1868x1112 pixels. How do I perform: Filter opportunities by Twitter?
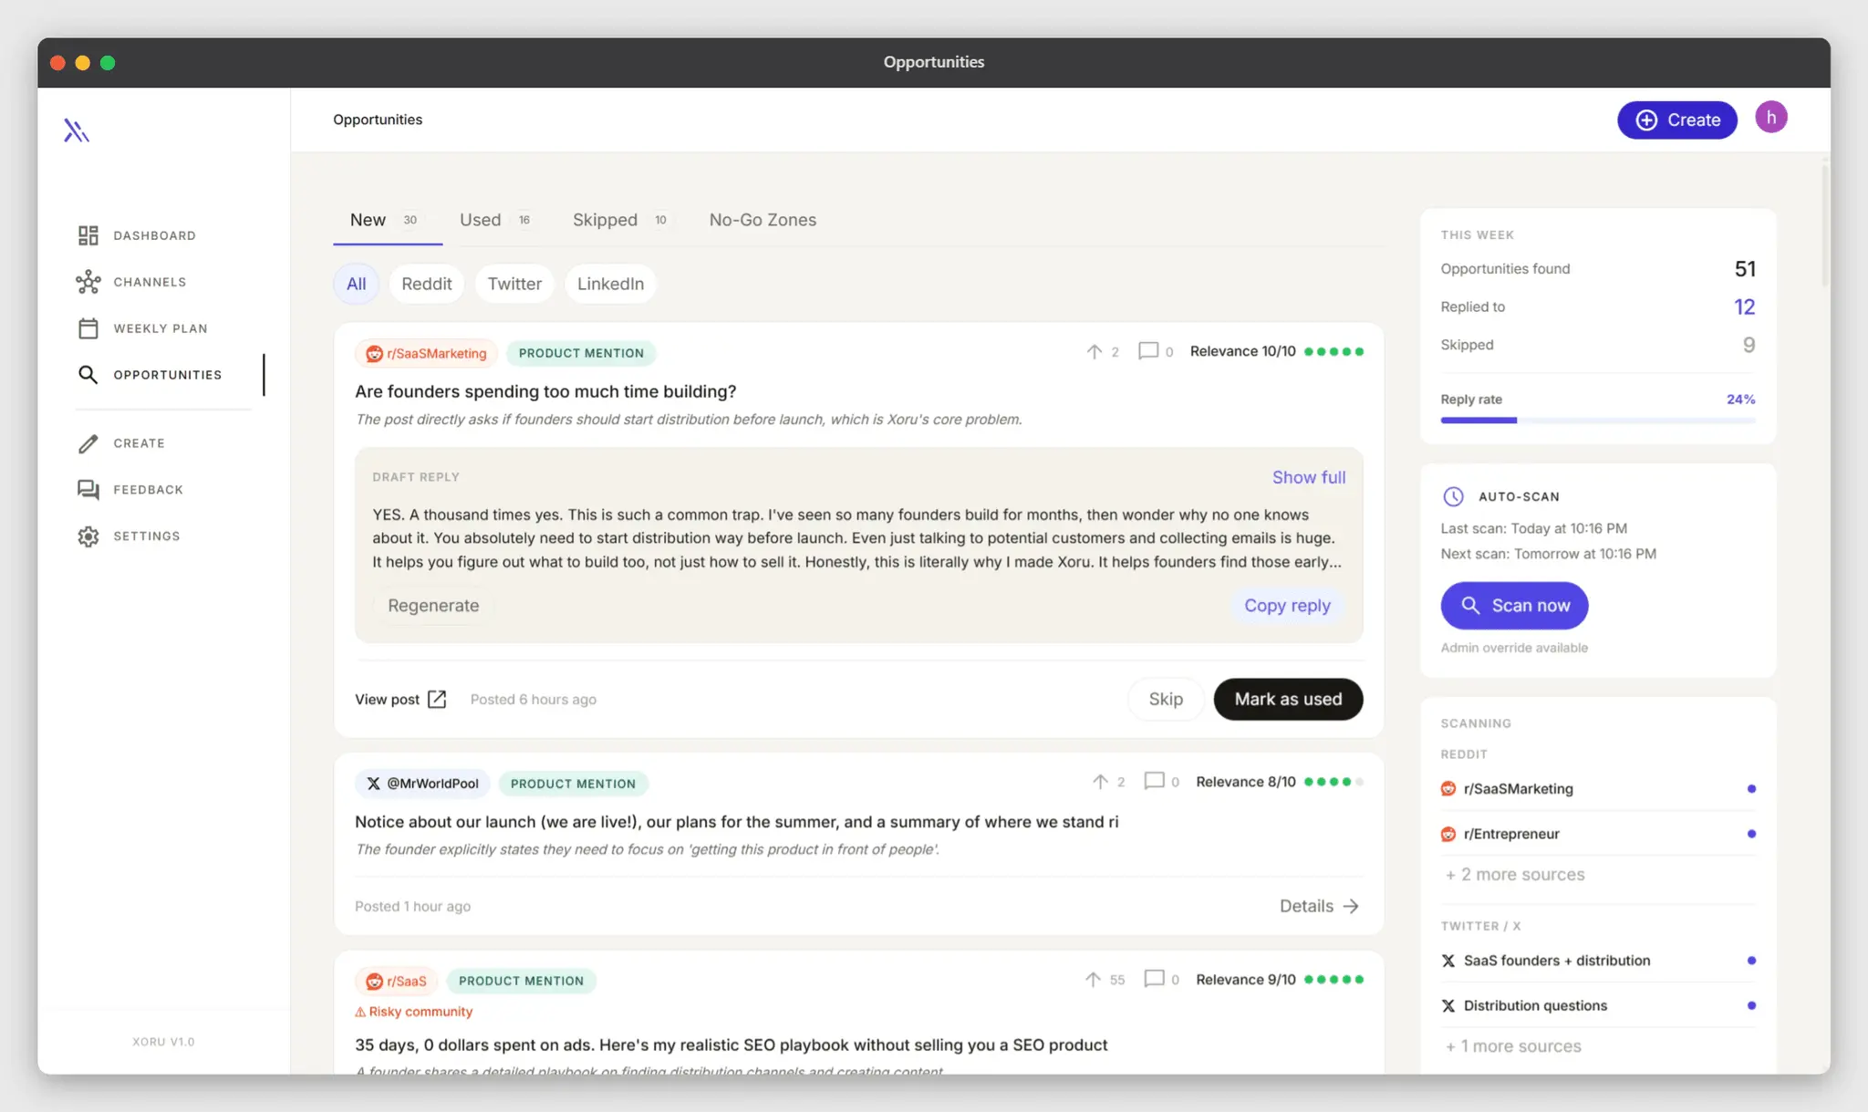[514, 284]
